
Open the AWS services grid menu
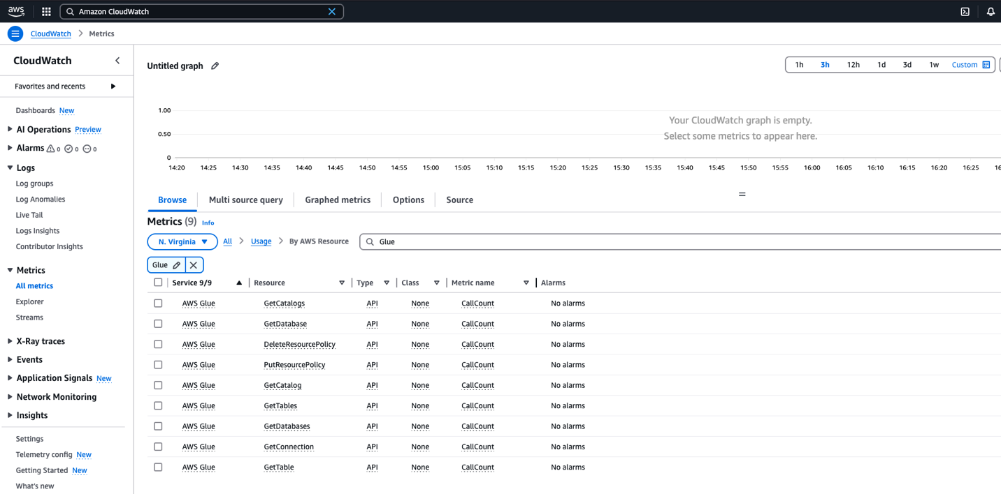click(46, 12)
